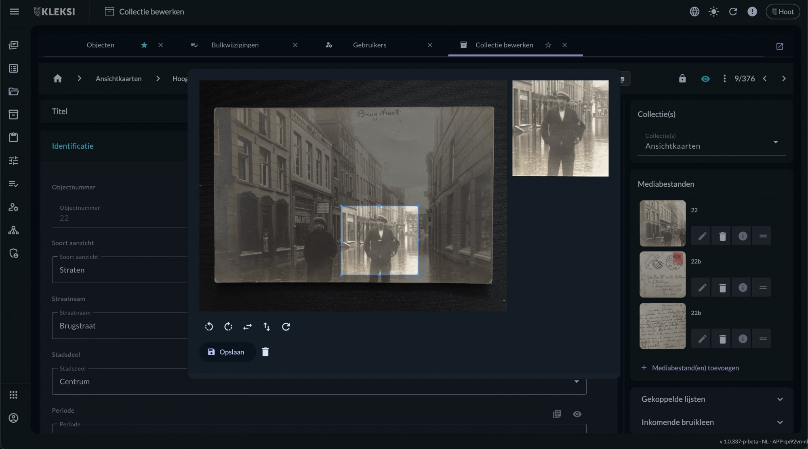808x449 pixels.
Task: Open the Hoot user menu
Action: [783, 12]
